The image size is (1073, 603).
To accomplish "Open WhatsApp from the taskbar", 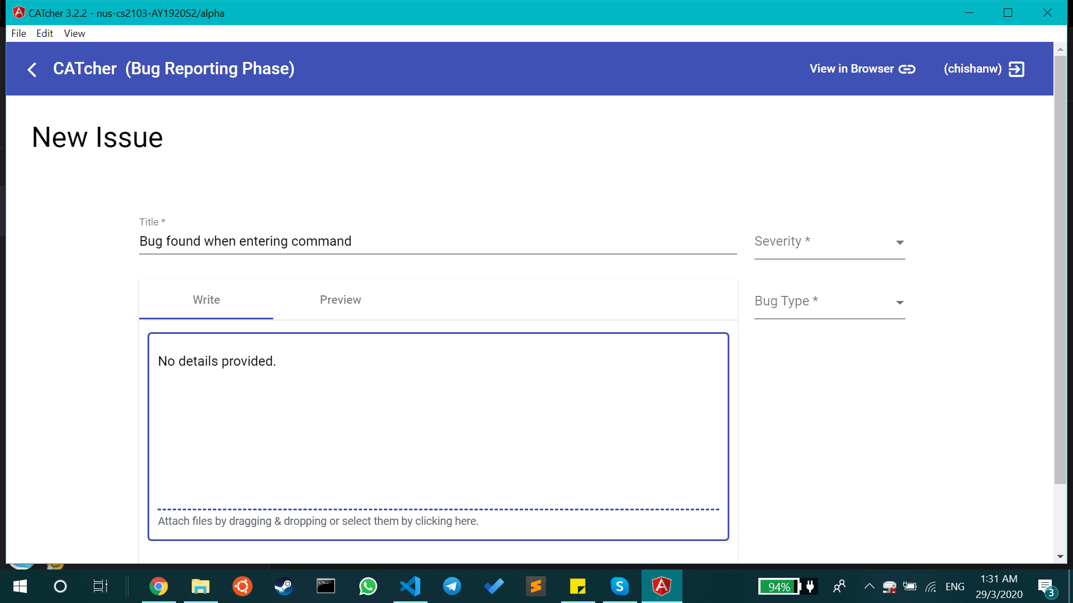I will tap(368, 586).
